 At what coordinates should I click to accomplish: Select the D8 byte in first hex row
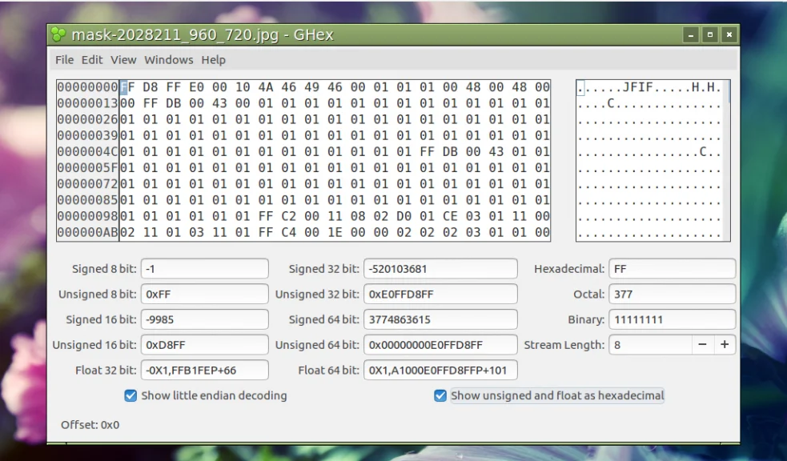tap(150, 87)
